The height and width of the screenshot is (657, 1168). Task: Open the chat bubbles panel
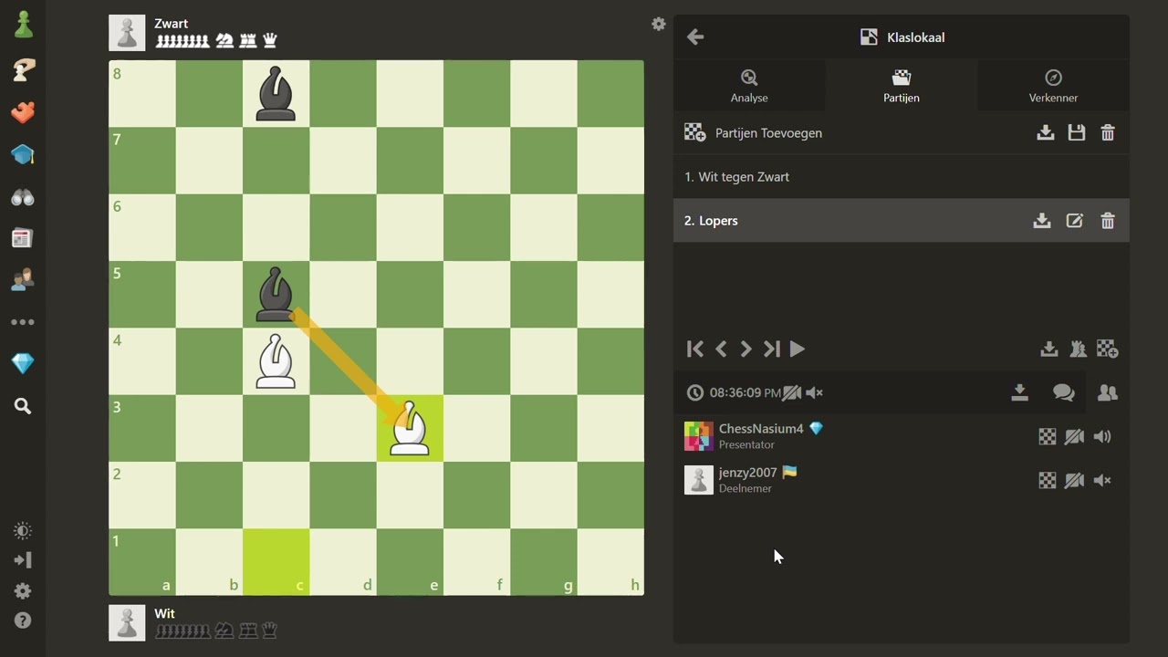point(1064,392)
